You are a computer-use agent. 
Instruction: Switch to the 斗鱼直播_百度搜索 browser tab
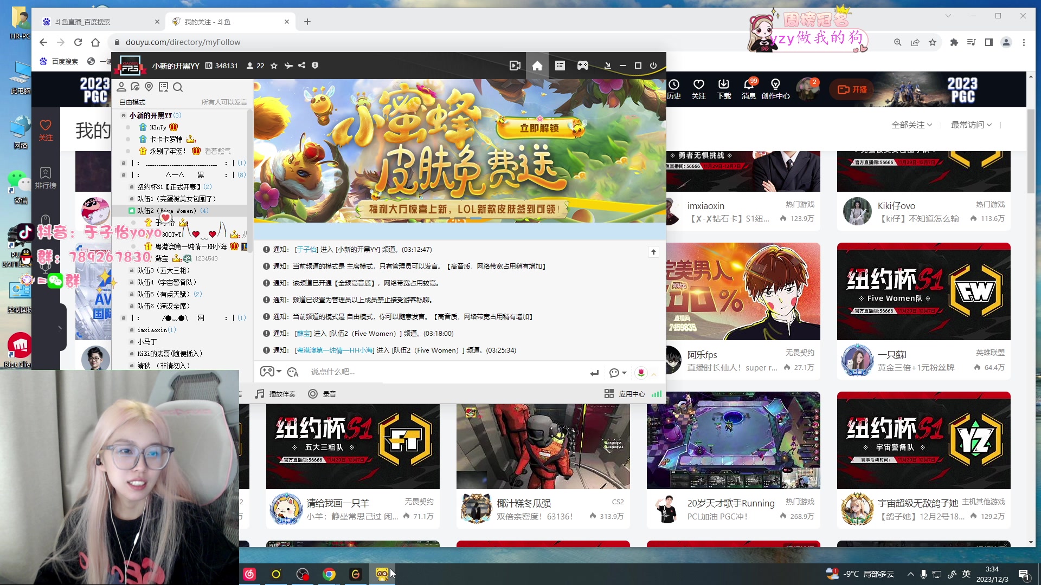[x=100, y=22]
